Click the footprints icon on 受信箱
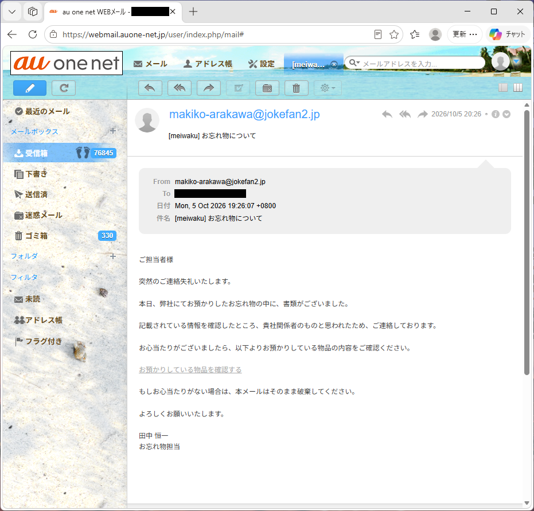 point(83,153)
